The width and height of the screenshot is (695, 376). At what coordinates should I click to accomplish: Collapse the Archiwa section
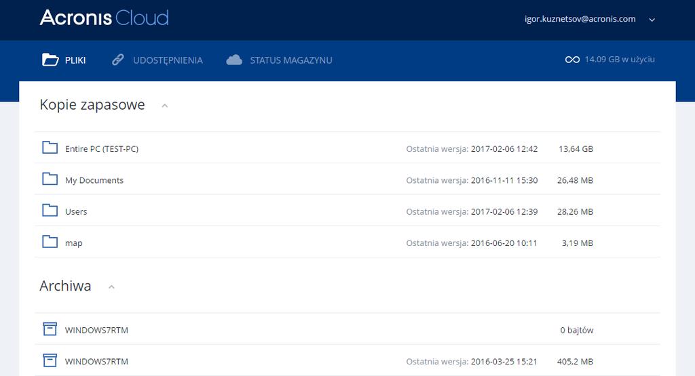[x=112, y=287]
